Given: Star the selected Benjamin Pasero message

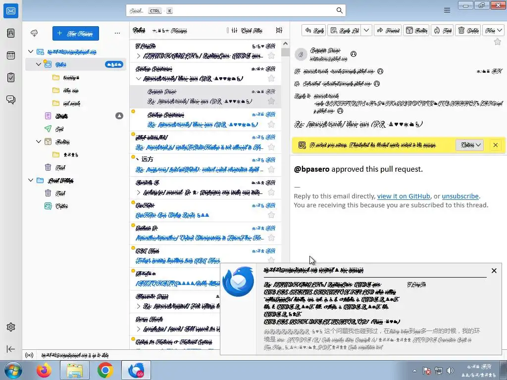Looking at the screenshot, I should tap(271, 101).
